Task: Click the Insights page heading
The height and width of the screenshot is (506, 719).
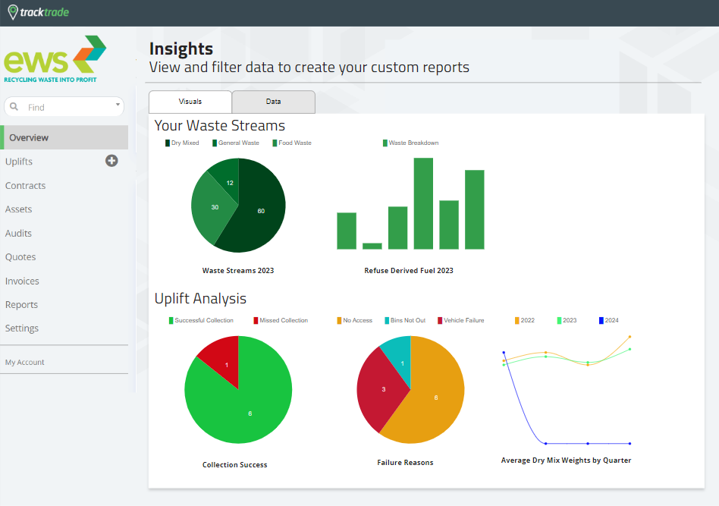Action: click(181, 49)
